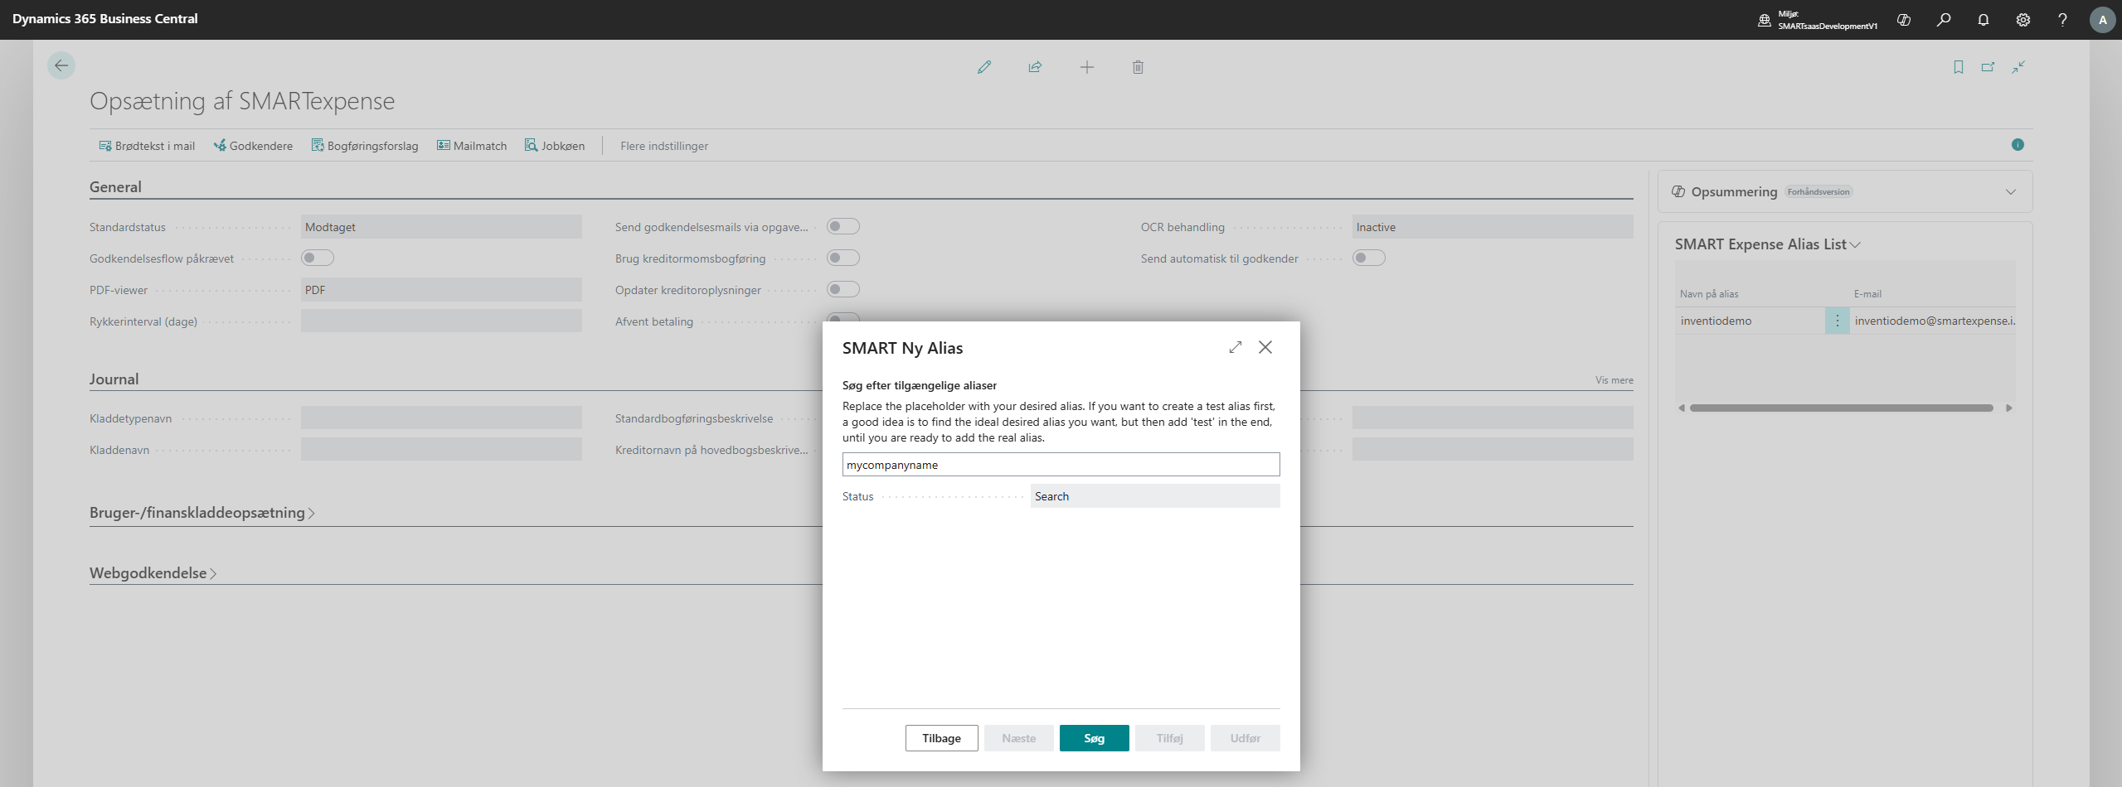Click the edit pencil icon

click(984, 67)
